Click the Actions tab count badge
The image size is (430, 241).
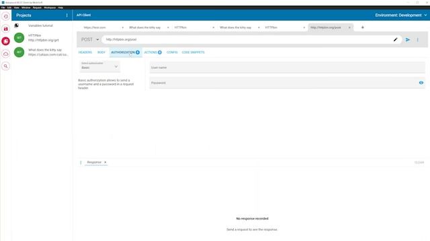click(x=160, y=52)
